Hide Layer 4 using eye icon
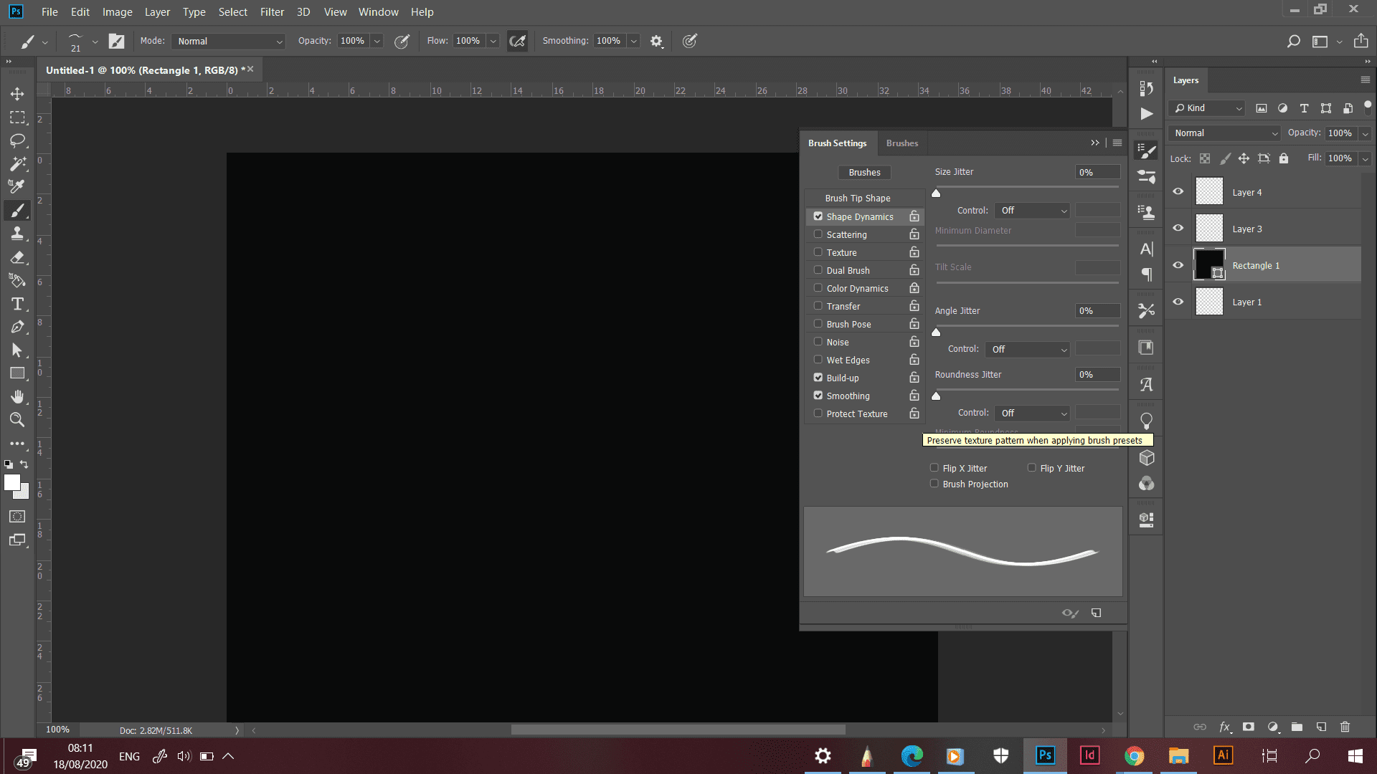The height and width of the screenshot is (774, 1377). coord(1178,191)
